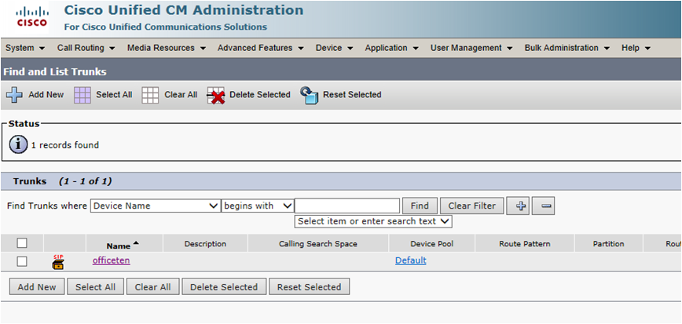Open the Call Routing menu
The width and height of the screenshot is (682, 324).
coord(86,48)
